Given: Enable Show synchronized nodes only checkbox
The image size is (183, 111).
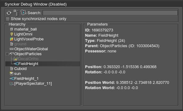Looking at the screenshot, I should click(8, 19).
